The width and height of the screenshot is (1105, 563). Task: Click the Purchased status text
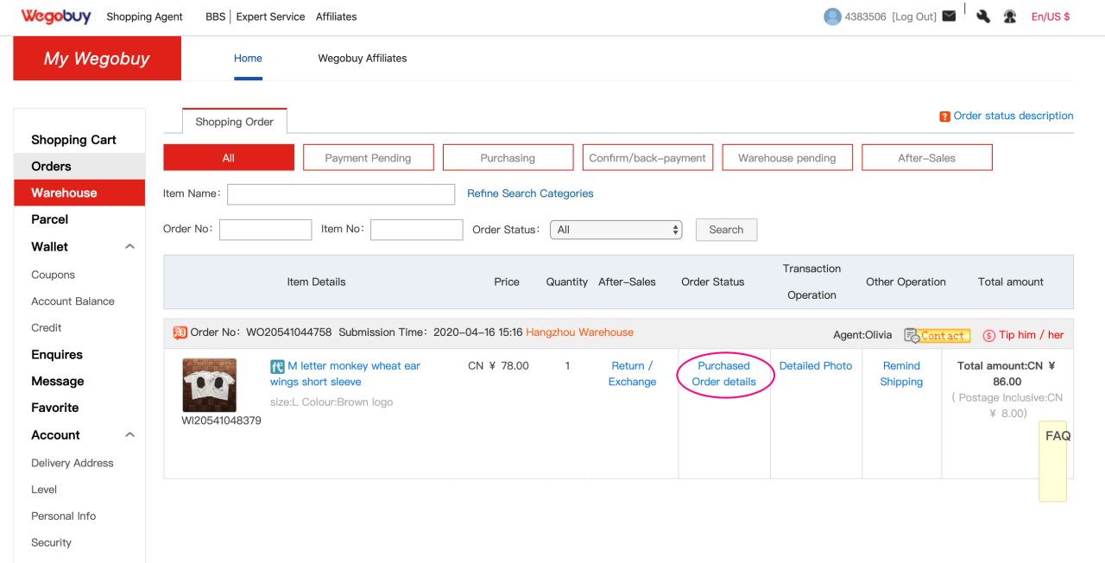point(723,366)
